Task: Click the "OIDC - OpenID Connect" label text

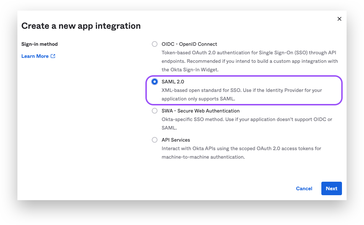Action: point(189,44)
